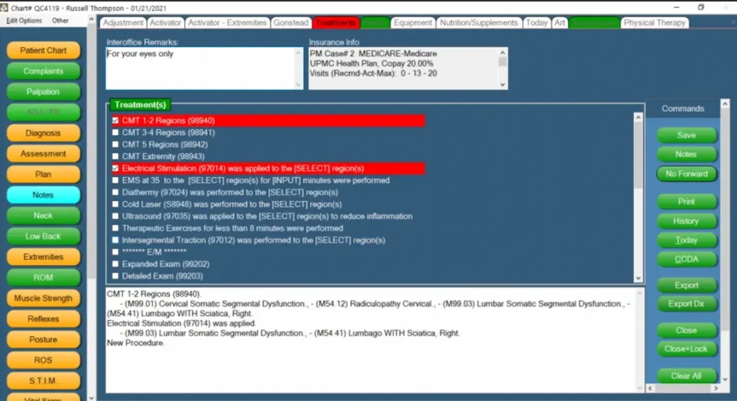Image resolution: width=737 pixels, height=401 pixels.
Task: Check Cold Laser (S8948) checkbox
Action: point(115,204)
